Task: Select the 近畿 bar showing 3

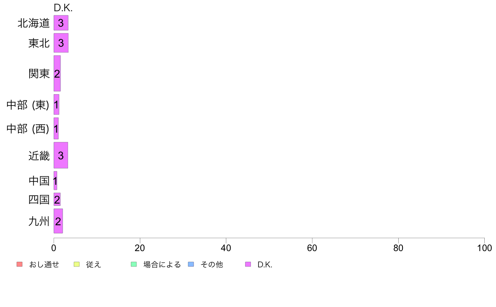Action: click(x=61, y=155)
